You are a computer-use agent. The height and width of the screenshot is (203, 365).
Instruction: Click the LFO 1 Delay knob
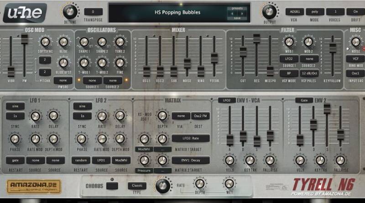pos(53,116)
